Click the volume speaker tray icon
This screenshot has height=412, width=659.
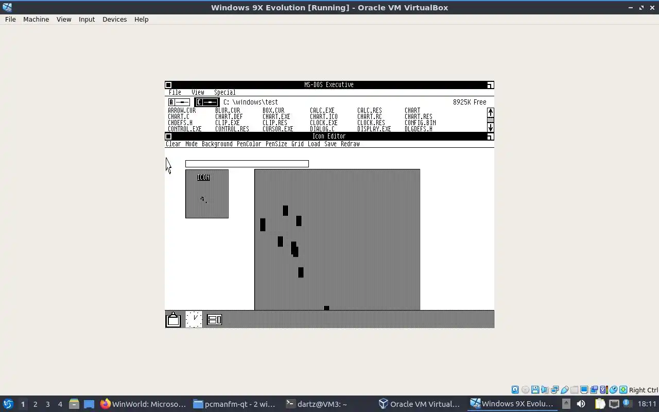pos(581,404)
